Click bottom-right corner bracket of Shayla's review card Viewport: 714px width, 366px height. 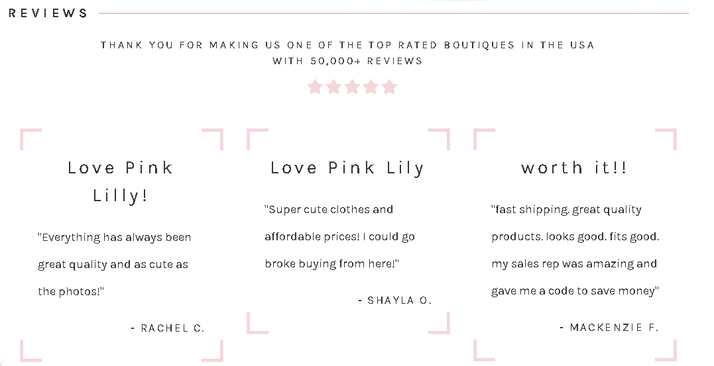click(x=439, y=323)
